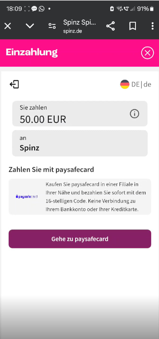
Task: Minimize the custom tab using down chevron
Action: (30, 26)
